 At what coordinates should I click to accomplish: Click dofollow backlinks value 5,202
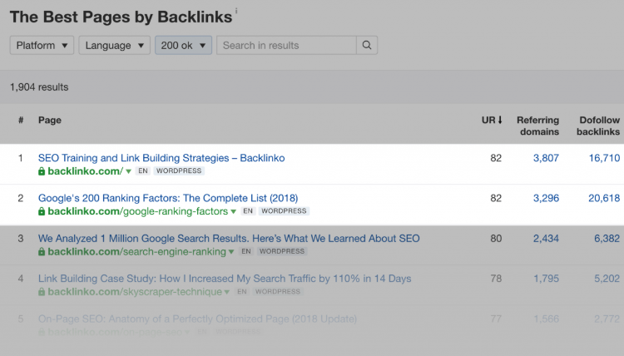coord(607,279)
